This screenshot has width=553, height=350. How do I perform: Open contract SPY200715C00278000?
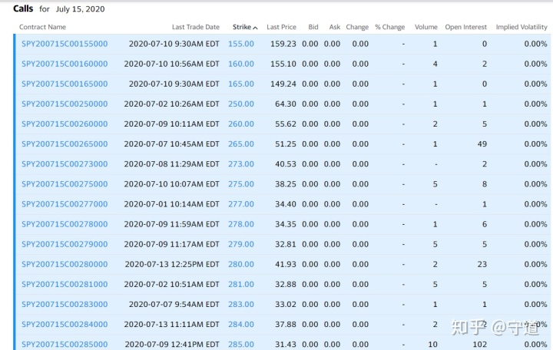point(65,224)
